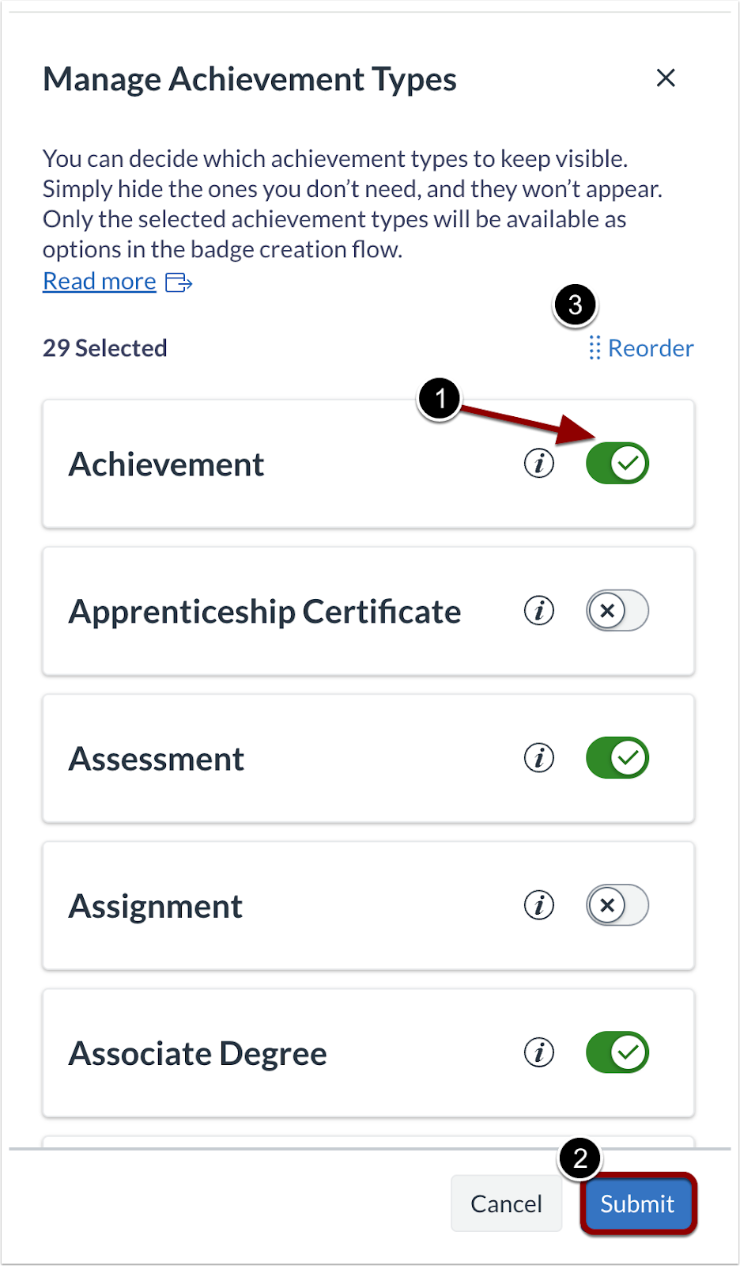Turn off the Assessment toggle
This screenshot has width=740, height=1266.
tap(617, 758)
